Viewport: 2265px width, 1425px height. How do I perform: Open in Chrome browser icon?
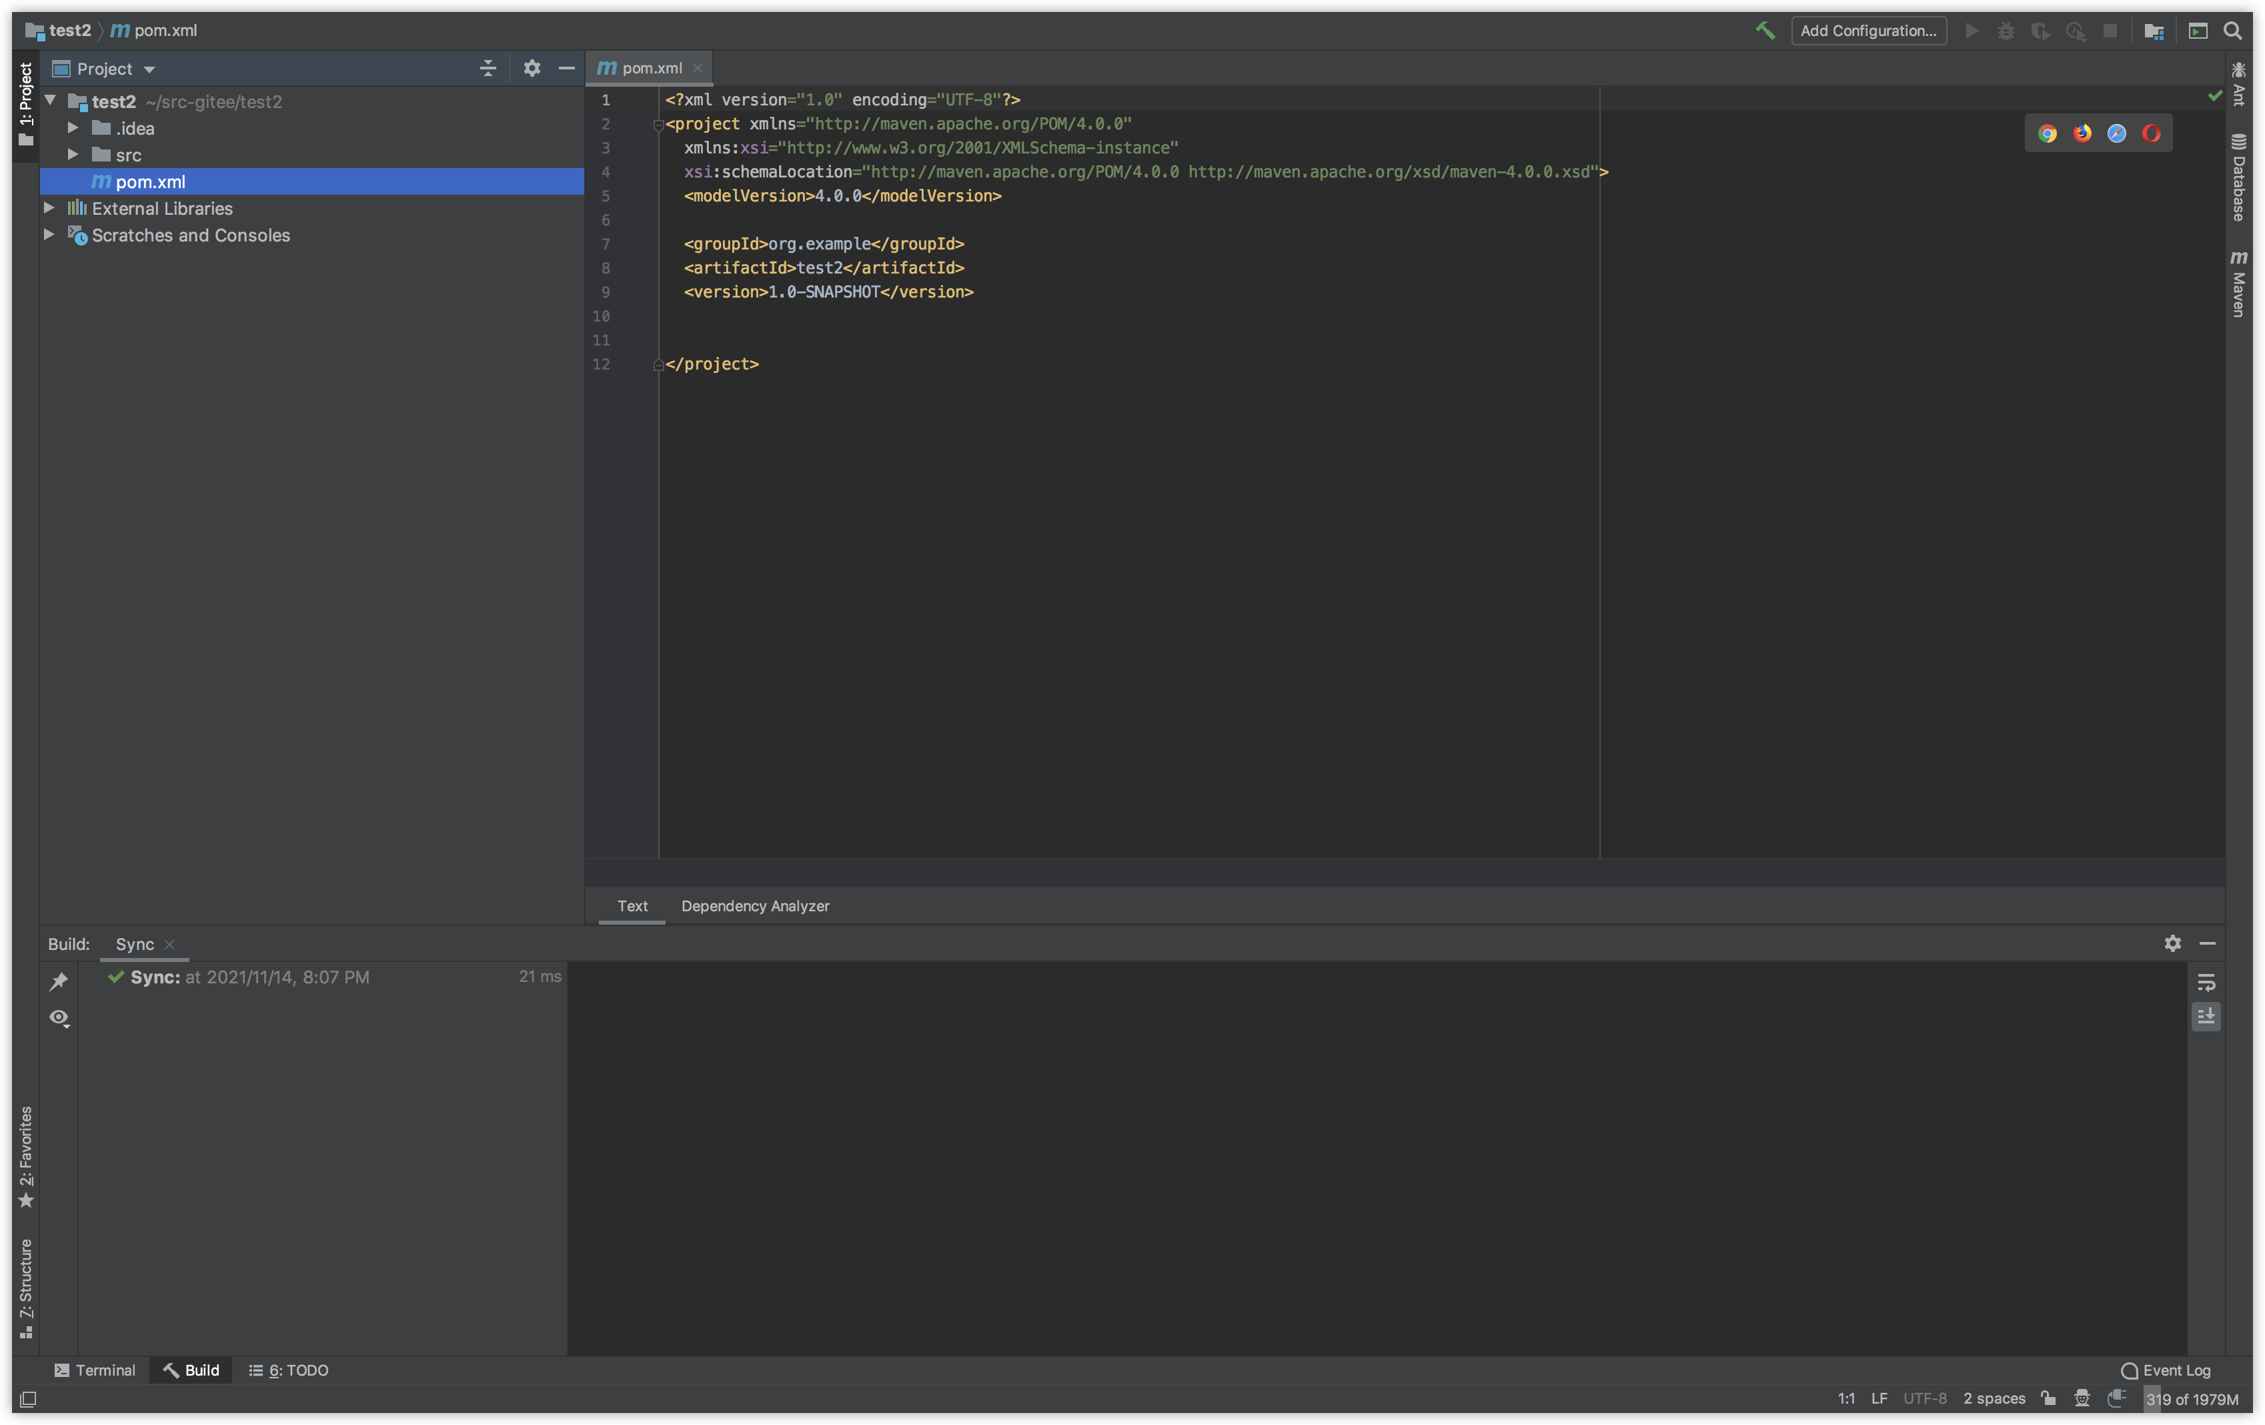2048,133
